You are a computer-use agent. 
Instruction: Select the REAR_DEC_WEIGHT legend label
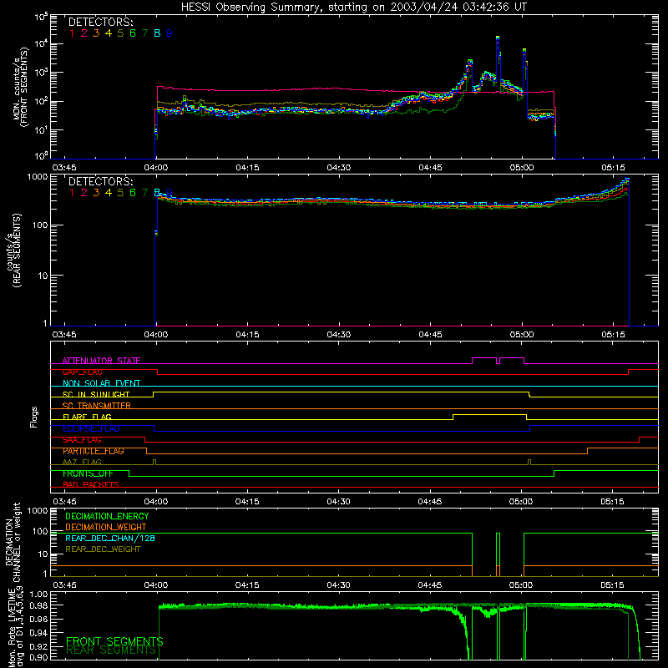(x=103, y=549)
